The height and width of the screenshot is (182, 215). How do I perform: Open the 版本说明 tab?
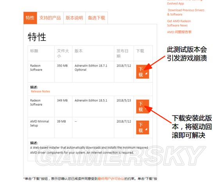point(74,18)
